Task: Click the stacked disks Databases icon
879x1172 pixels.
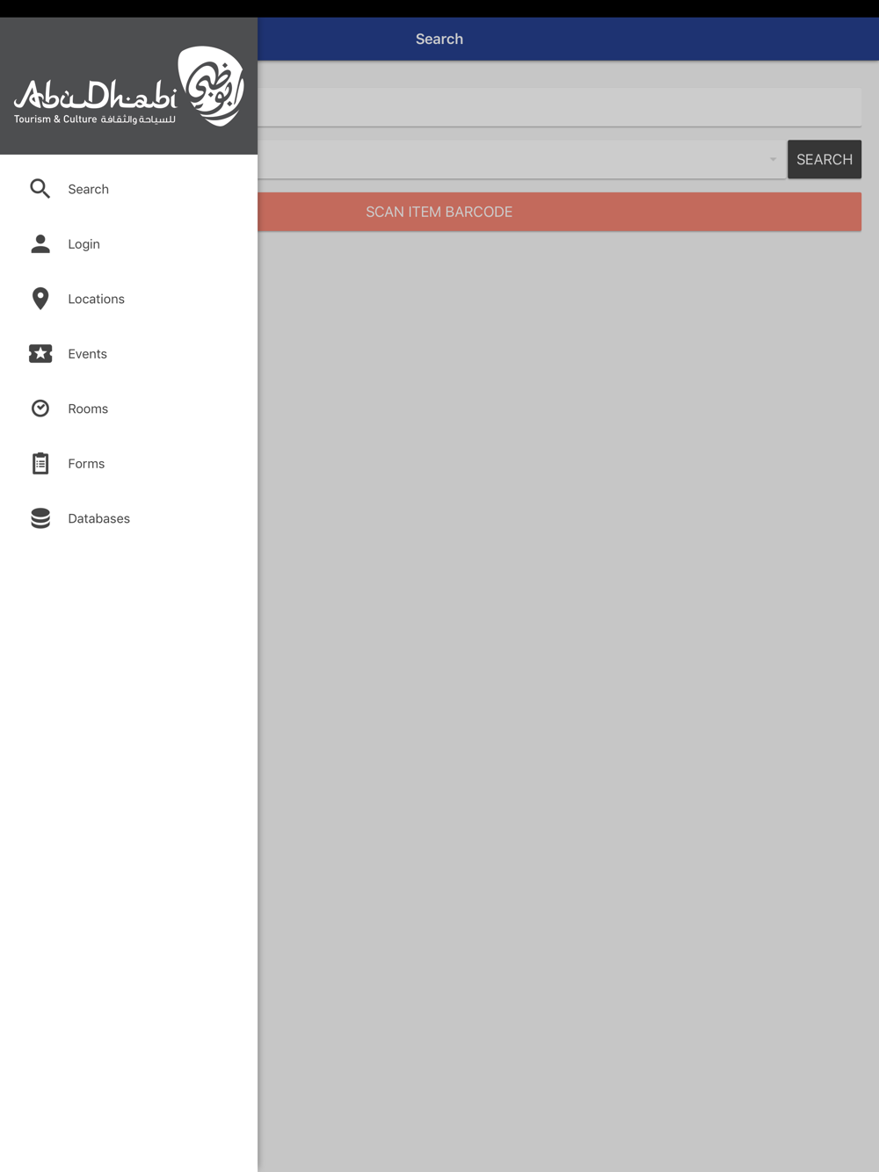Action: (x=40, y=518)
